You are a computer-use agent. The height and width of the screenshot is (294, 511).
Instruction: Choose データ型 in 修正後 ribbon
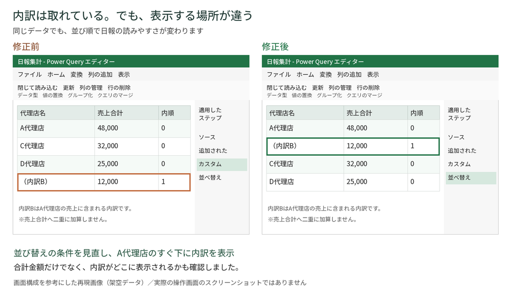[x=276, y=95]
